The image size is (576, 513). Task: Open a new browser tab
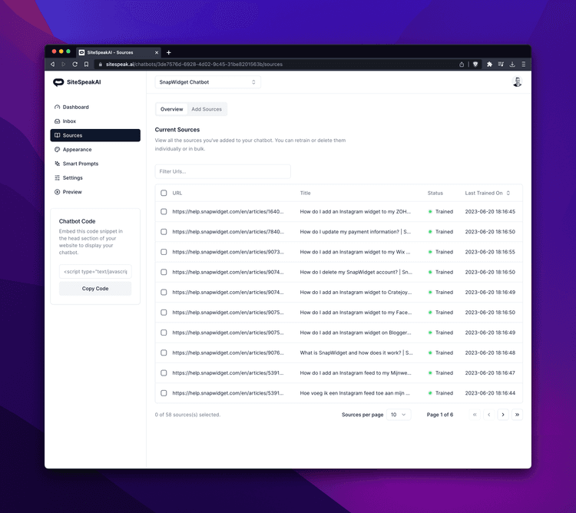click(169, 52)
